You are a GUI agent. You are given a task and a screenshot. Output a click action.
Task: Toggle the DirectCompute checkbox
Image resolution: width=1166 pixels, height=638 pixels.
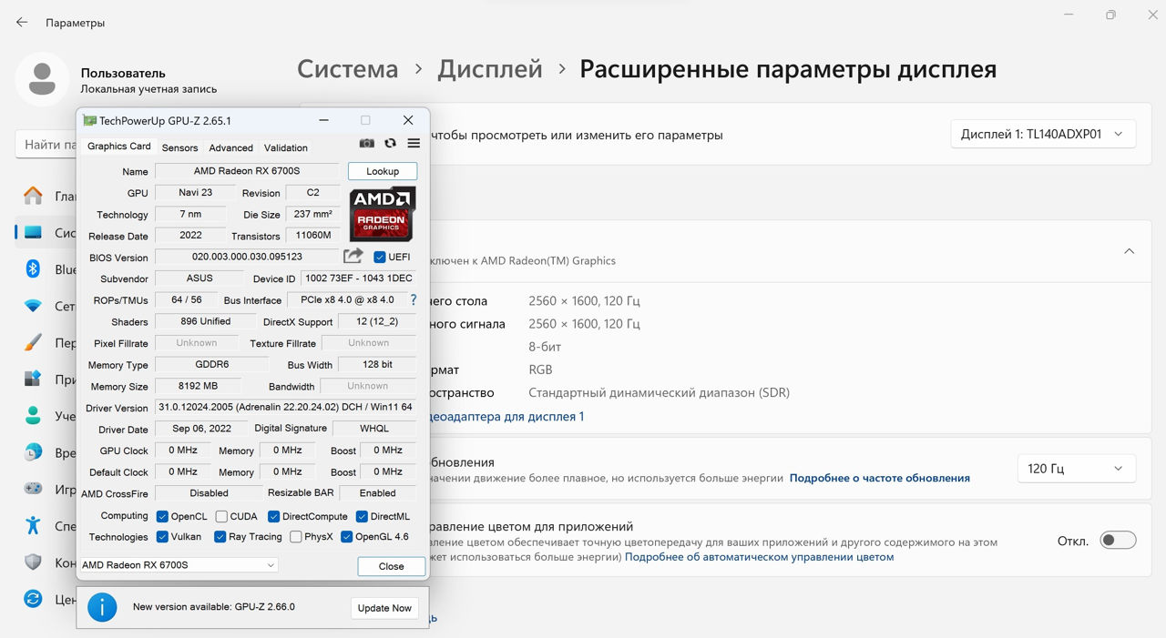273,516
